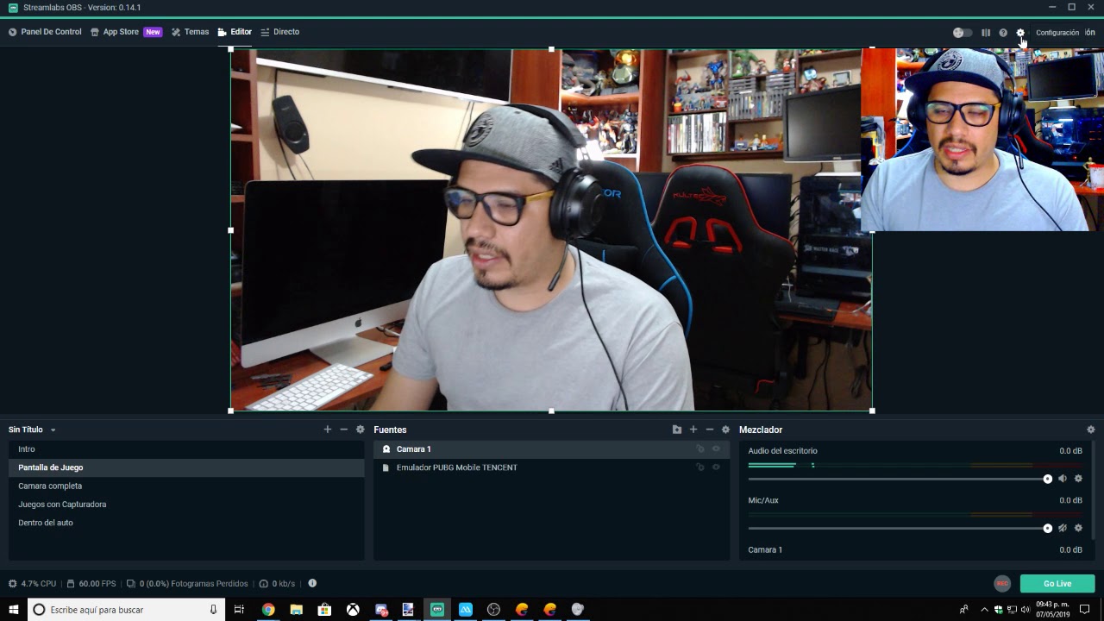Add a new scene with plus icon
1104x621 pixels.
point(327,430)
